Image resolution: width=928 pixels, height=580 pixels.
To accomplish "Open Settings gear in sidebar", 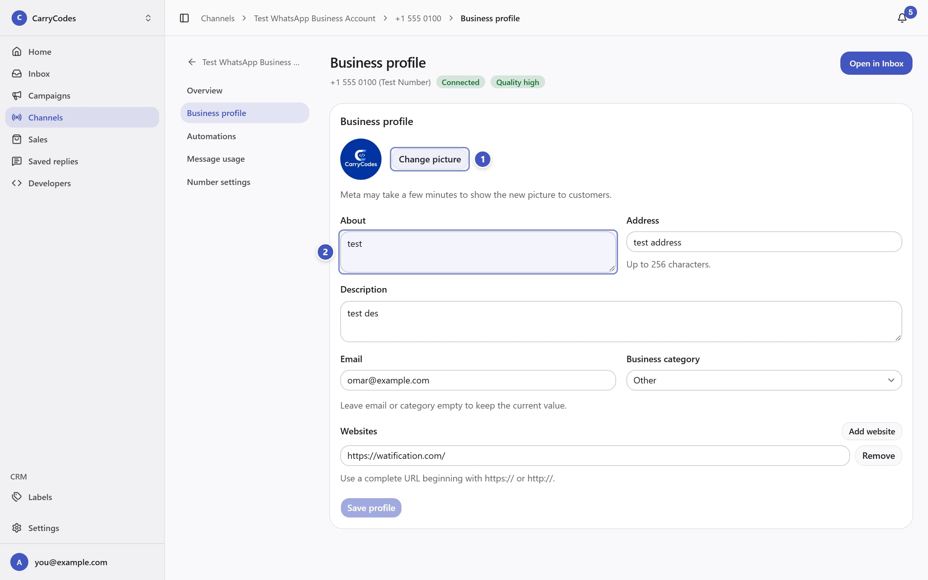I will pyautogui.click(x=17, y=528).
